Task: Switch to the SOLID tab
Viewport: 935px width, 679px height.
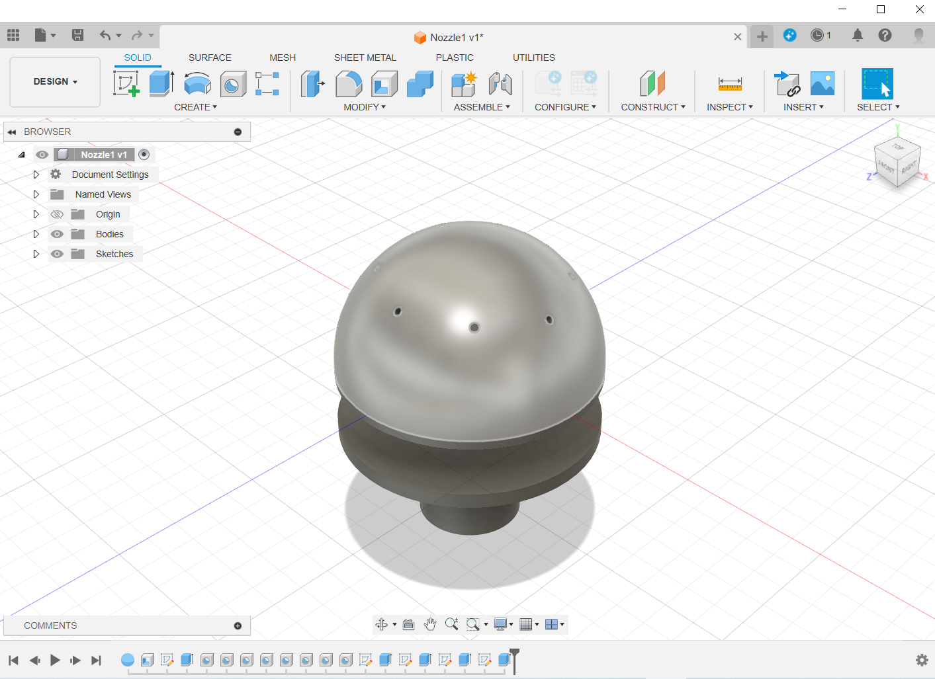Action: [138, 58]
